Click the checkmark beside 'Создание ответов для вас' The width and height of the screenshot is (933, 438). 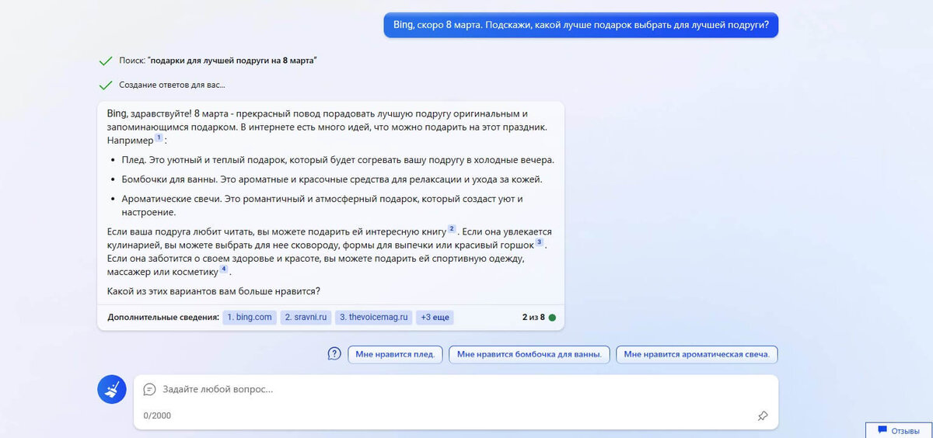click(105, 85)
